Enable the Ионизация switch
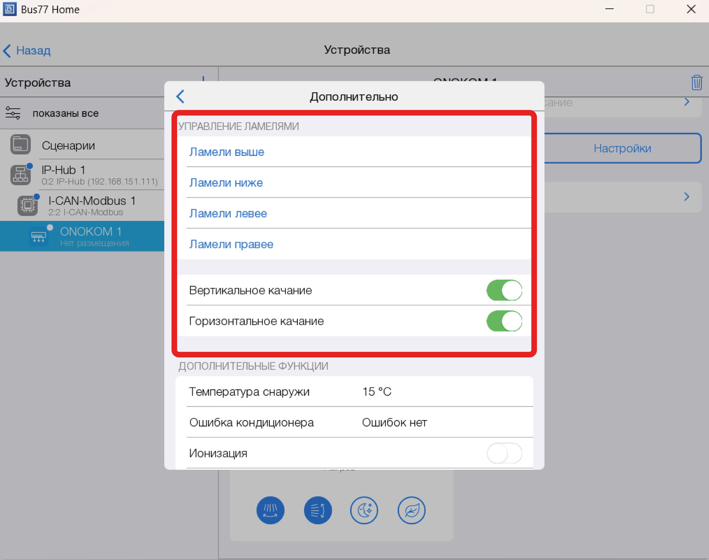The height and width of the screenshot is (560, 709). (504, 454)
